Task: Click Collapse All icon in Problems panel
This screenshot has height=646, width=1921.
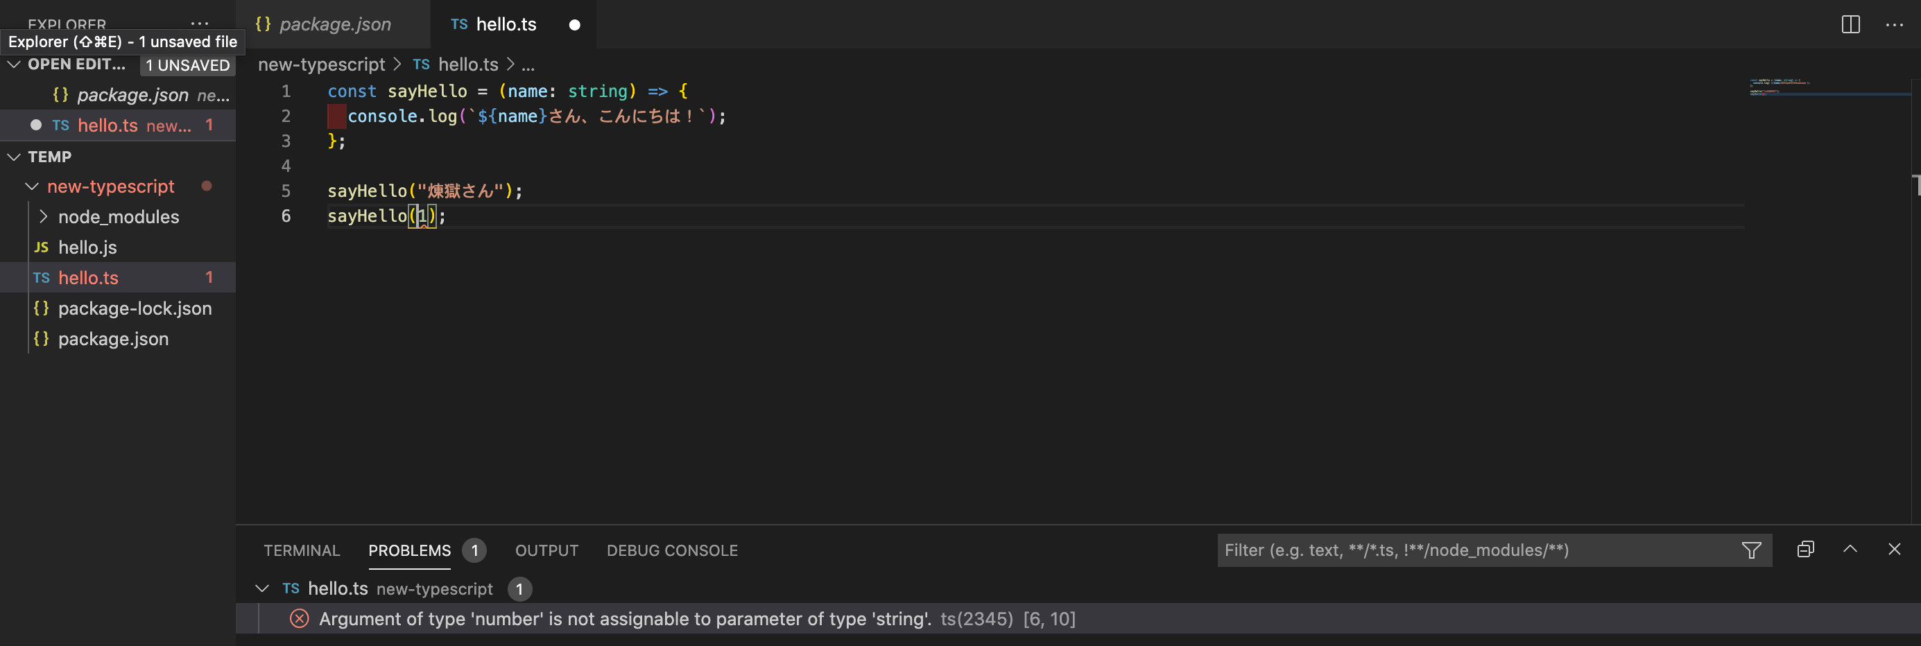Action: [x=1805, y=550]
